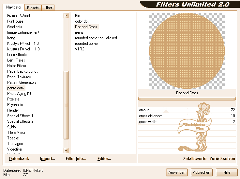Choose the rounded corner anti-aliased filter
The height and width of the screenshot is (179, 240).
pos(96,38)
